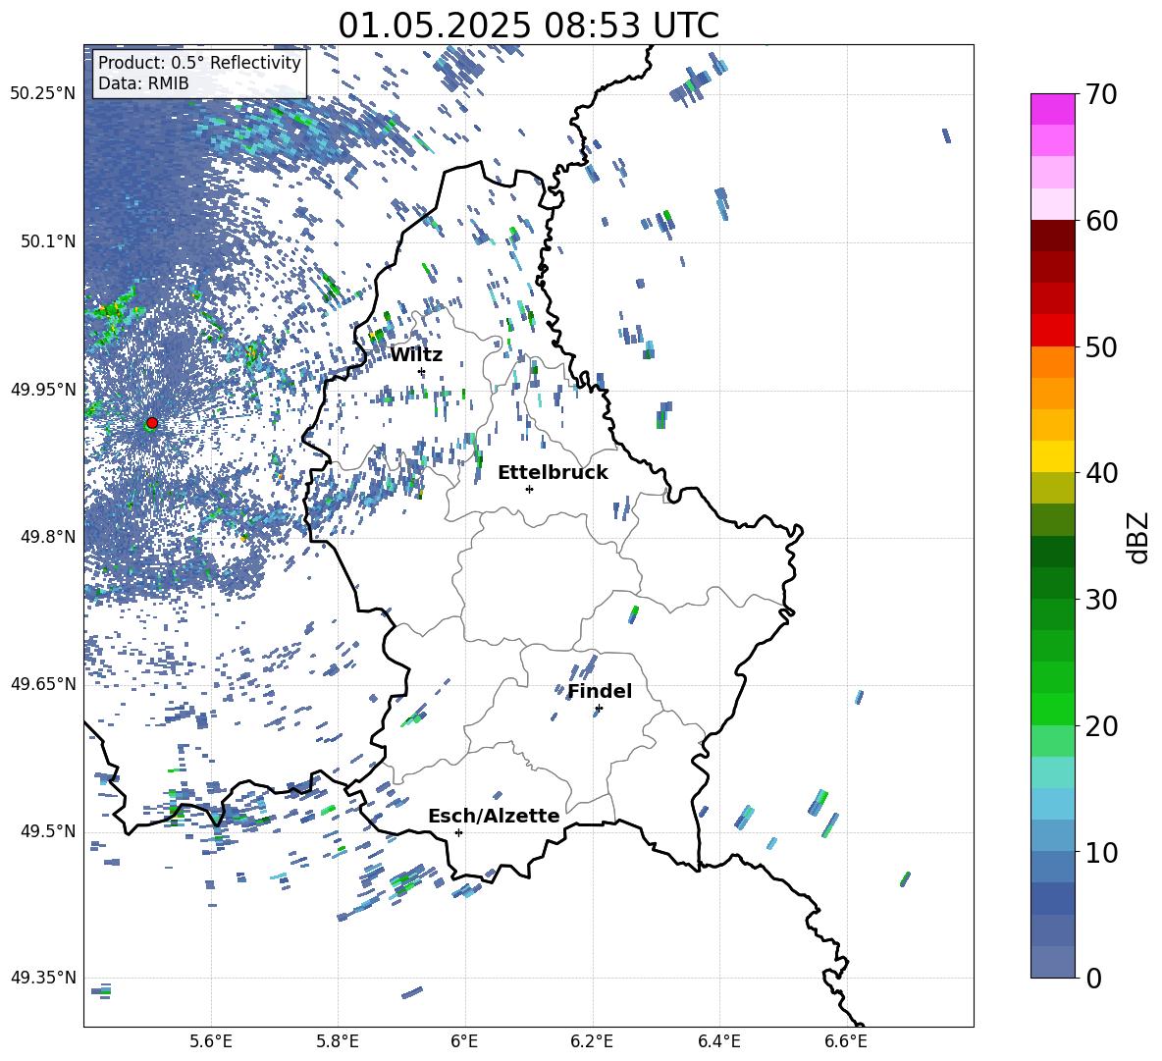Click the cross marker below Findel
Viewport: 1162px width, 1061px height.
(599, 709)
